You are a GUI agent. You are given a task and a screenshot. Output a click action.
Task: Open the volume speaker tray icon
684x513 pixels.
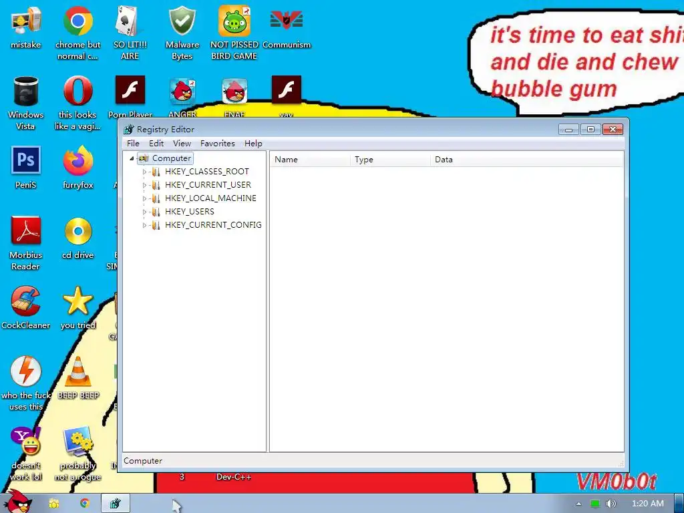tap(611, 504)
